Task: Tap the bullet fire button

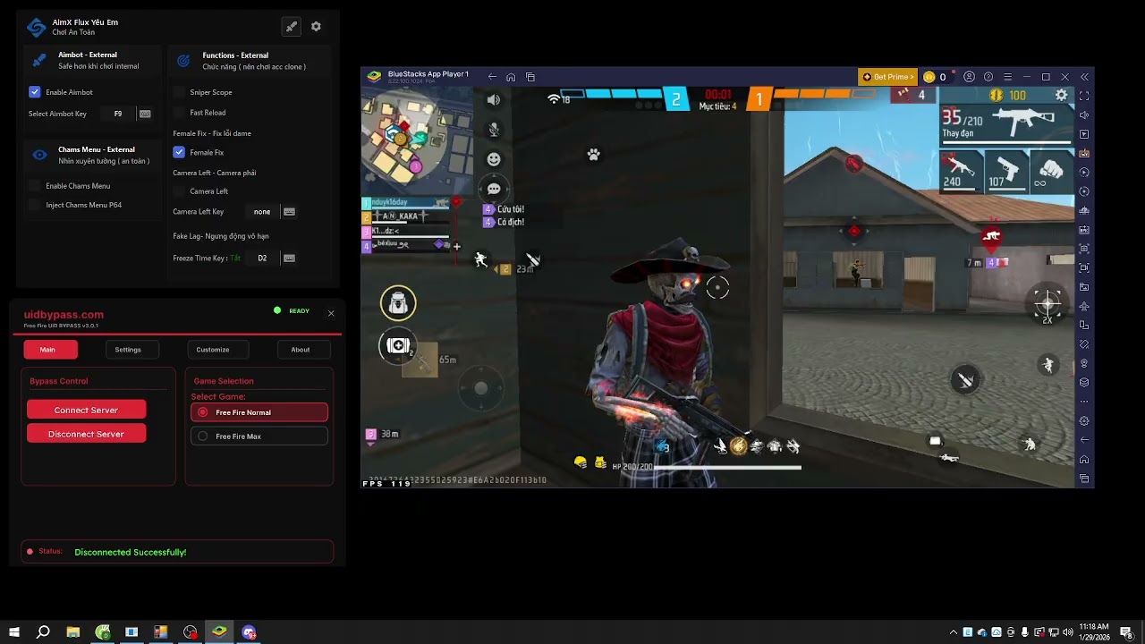Action: (965, 380)
